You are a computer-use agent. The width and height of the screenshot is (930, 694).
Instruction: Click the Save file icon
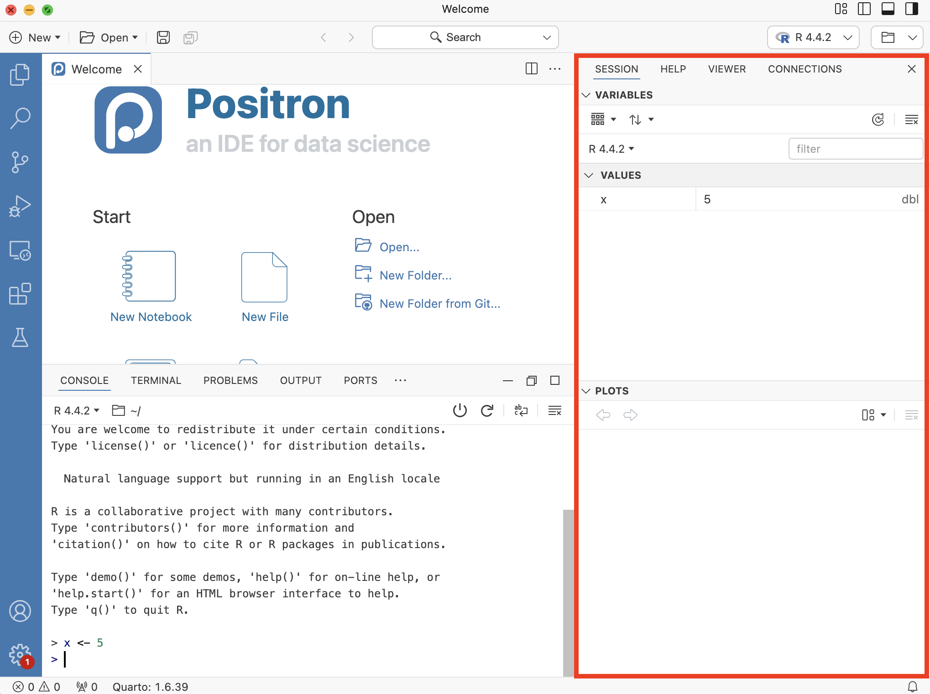tap(163, 37)
